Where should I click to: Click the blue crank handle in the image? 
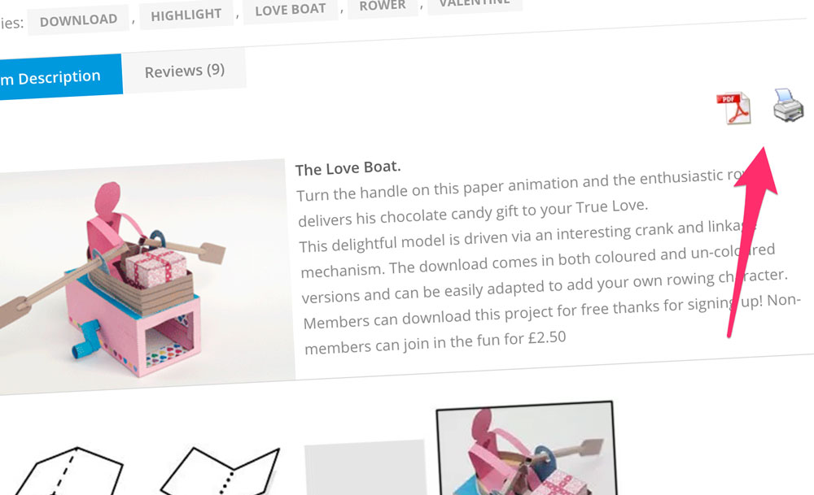click(86, 340)
